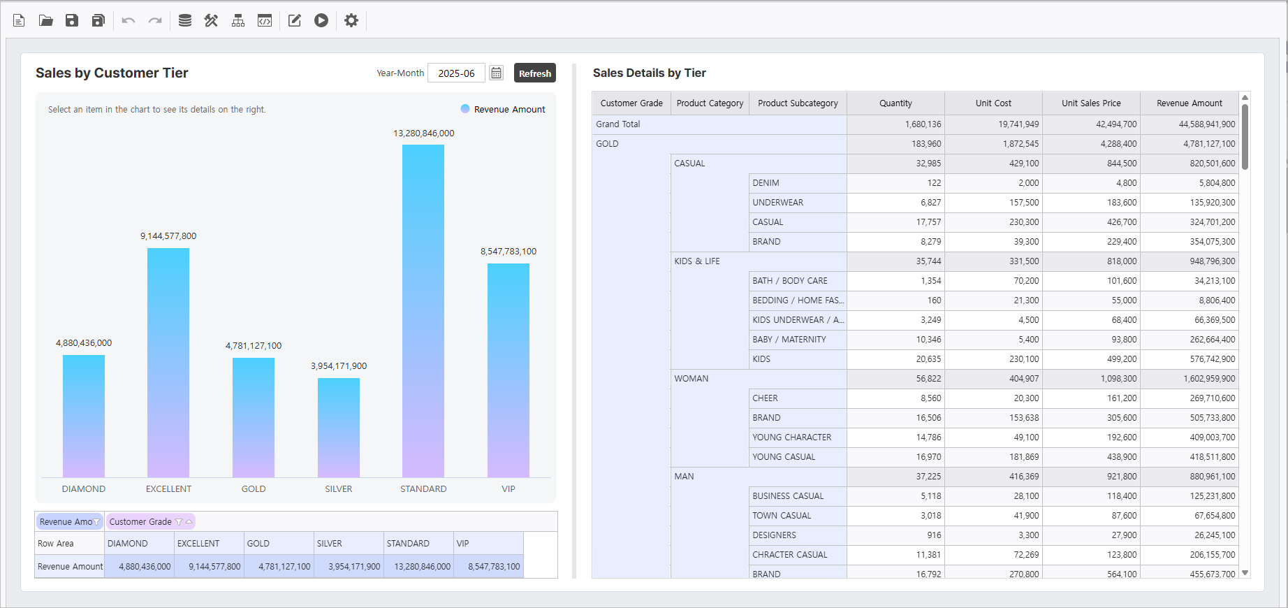Screen dimensions: 1288x608
Task: Open the code script window icon
Action: pyautogui.click(x=265, y=20)
